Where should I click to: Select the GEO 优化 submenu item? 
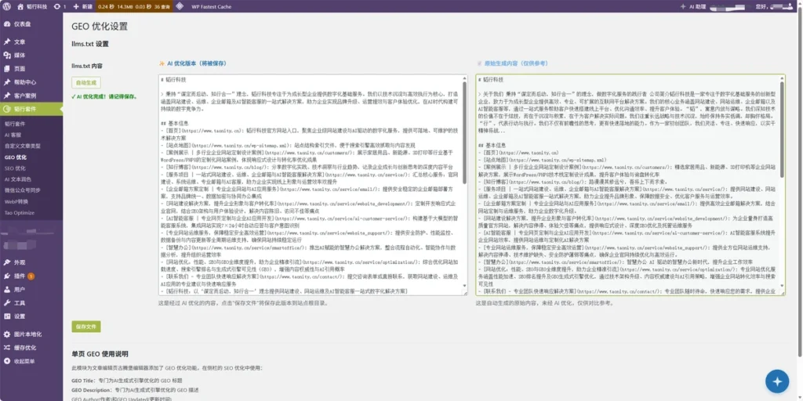pos(16,157)
